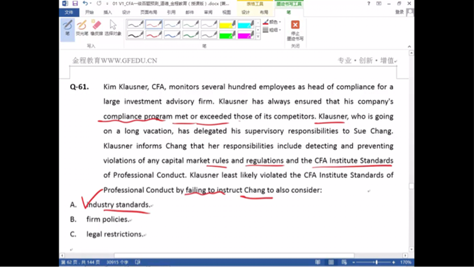
Task: Click the Sign in (登录) link
Action: coord(399,12)
